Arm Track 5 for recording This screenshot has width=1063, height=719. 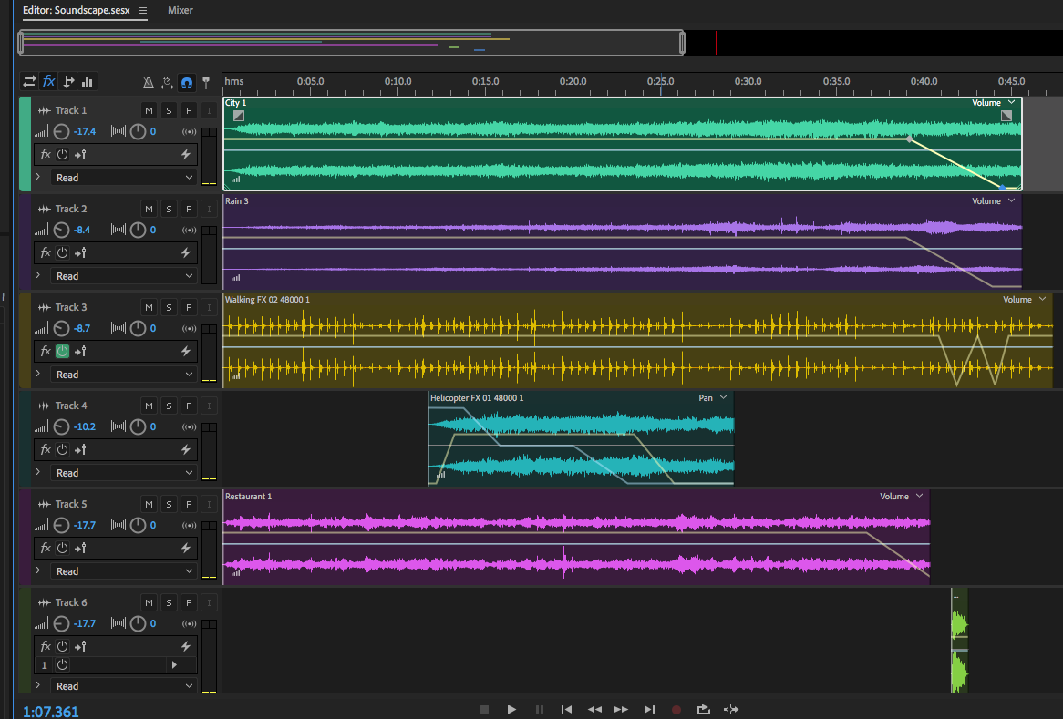pyautogui.click(x=189, y=505)
